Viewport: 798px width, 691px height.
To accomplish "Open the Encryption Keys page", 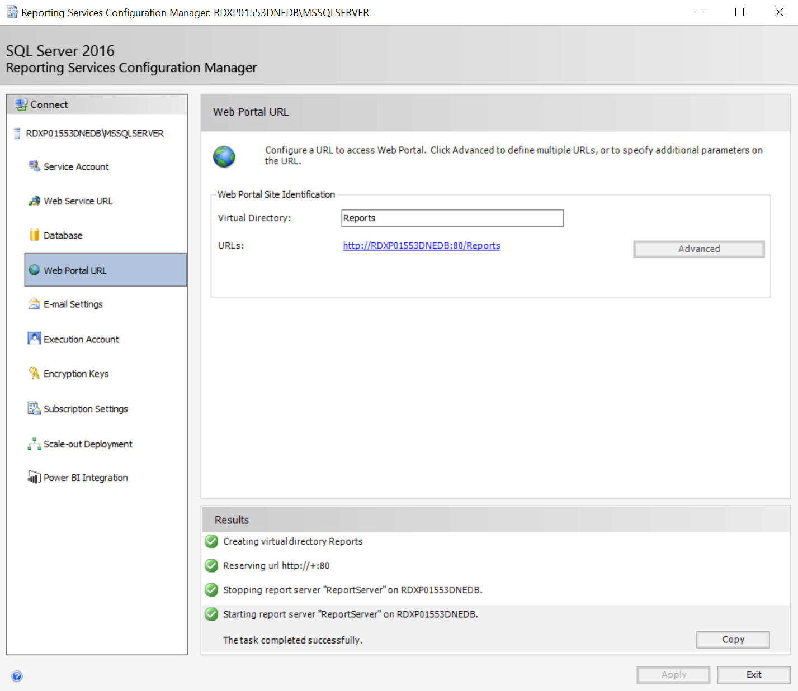I will point(76,374).
